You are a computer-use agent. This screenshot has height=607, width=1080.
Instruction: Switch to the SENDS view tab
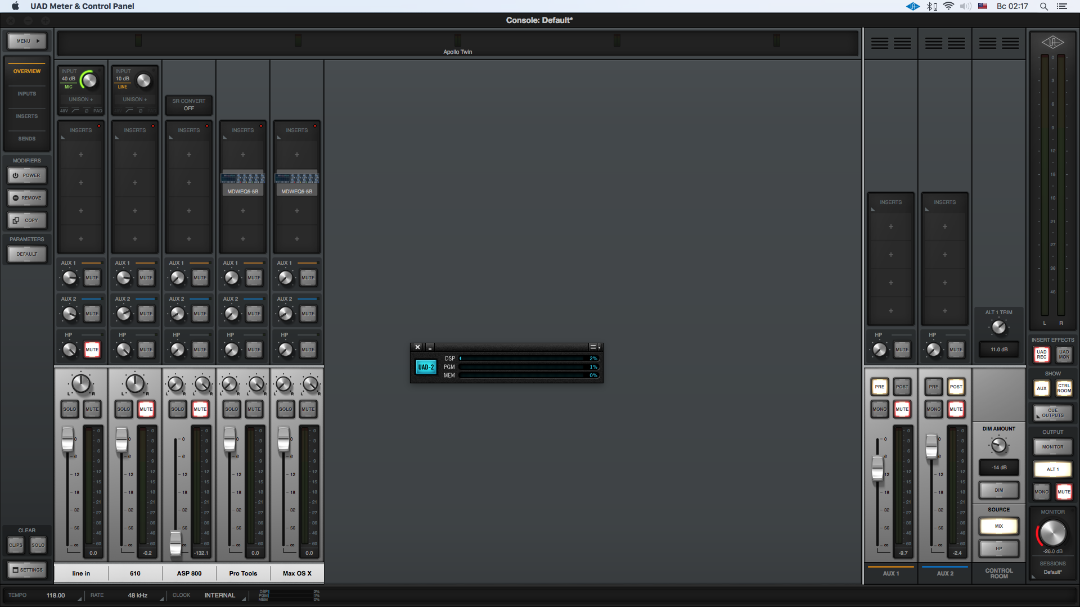pos(27,139)
